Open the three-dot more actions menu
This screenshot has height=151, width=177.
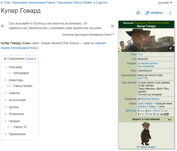point(170,13)
